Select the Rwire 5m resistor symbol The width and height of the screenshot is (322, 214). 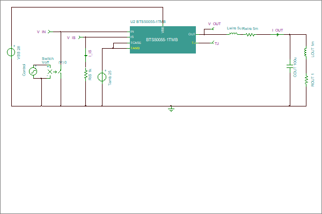(251, 35)
